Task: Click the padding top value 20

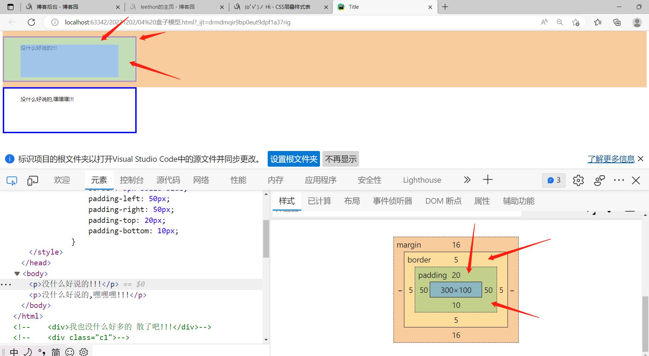Action: click(x=456, y=275)
